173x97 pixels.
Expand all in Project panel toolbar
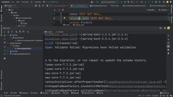click(39, 6)
